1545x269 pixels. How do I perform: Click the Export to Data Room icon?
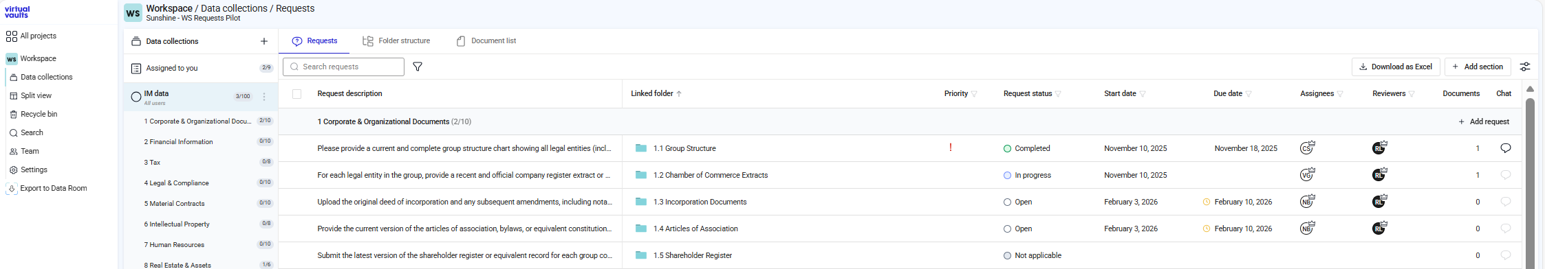(x=12, y=188)
